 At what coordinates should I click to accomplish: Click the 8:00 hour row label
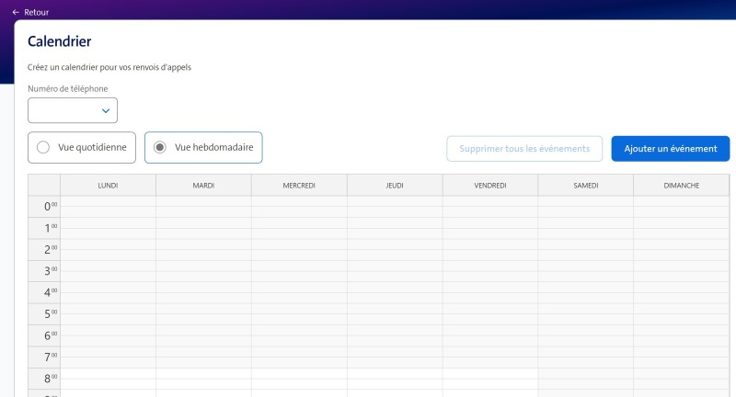click(x=44, y=378)
